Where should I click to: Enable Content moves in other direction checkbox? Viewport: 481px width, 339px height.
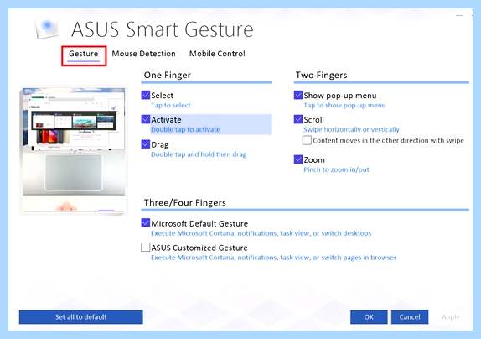pyautogui.click(x=307, y=140)
